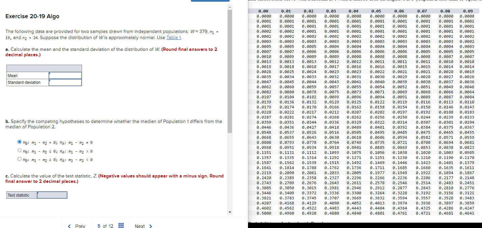Click the Mean answer input field

65,75
